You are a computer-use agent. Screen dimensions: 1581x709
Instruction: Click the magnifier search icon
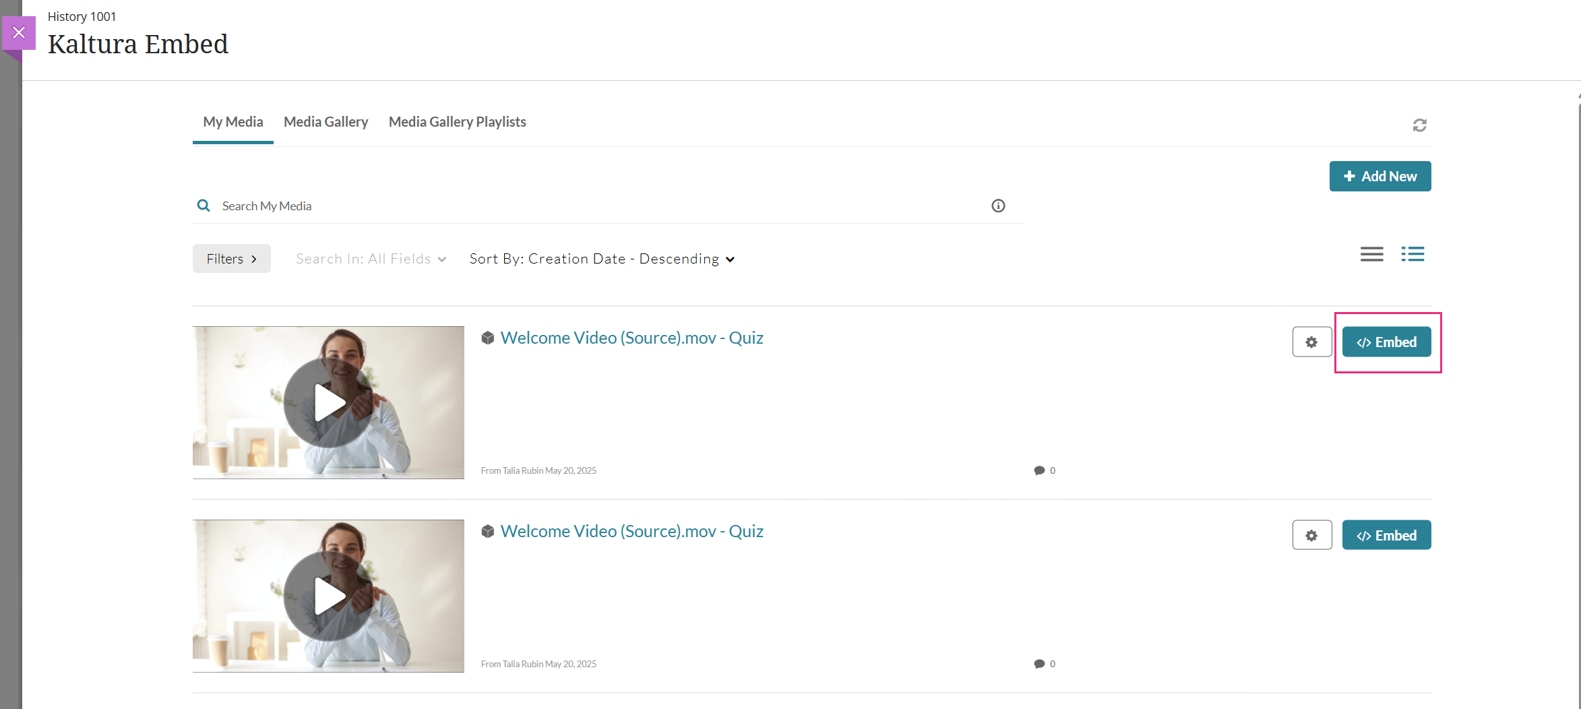tap(203, 206)
